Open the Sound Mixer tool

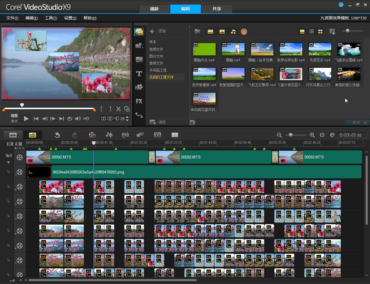click(x=109, y=135)
